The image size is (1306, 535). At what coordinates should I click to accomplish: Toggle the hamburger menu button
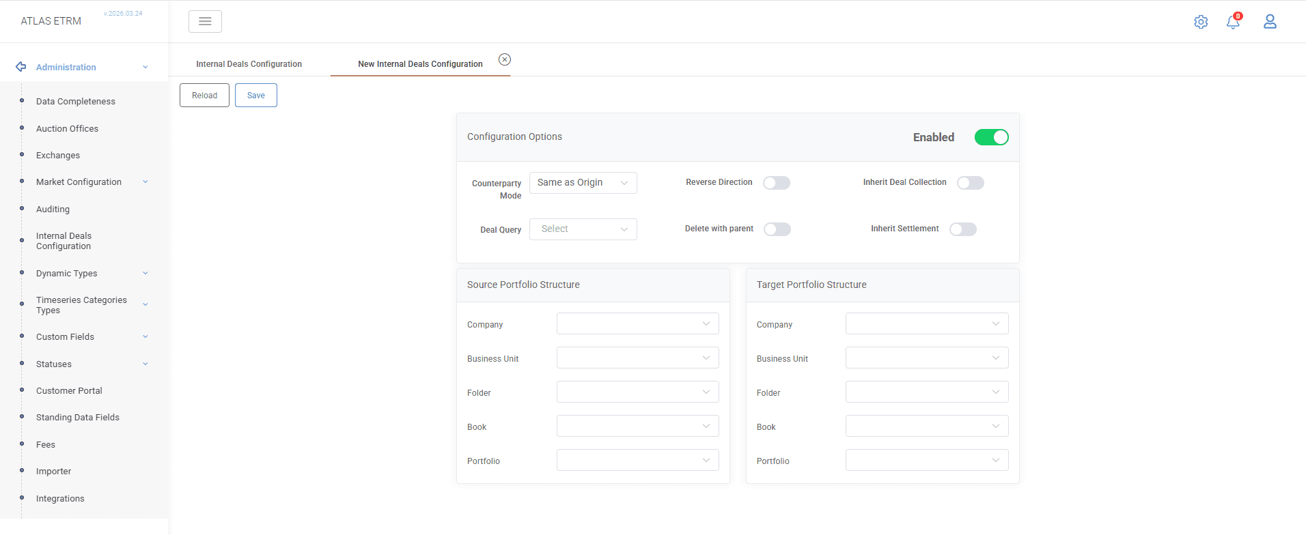[205, 22]
